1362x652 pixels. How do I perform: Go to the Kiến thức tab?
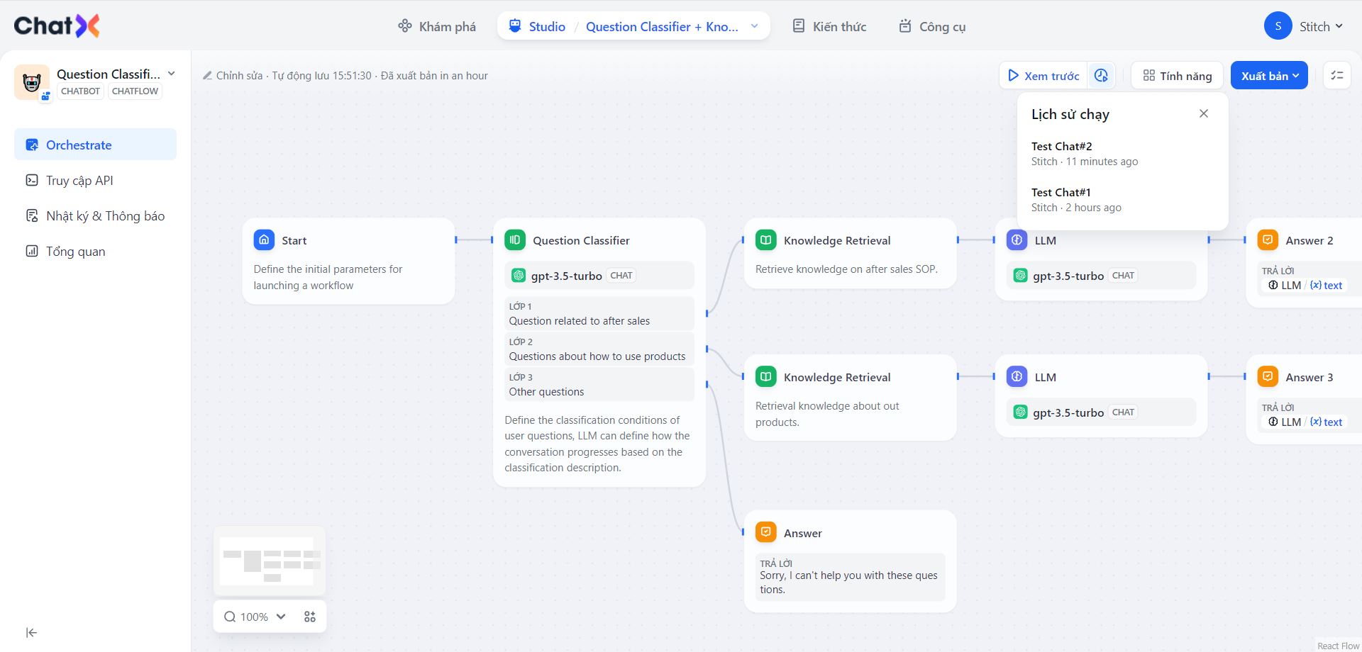(829, 26)
